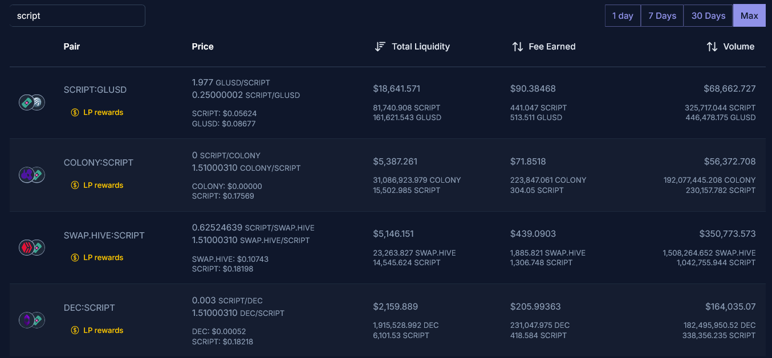Sort the table by Total Liquidity header

421,47
